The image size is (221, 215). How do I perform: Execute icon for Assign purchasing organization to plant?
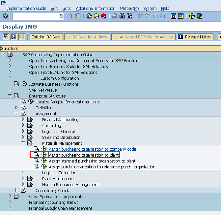[44, 155]
